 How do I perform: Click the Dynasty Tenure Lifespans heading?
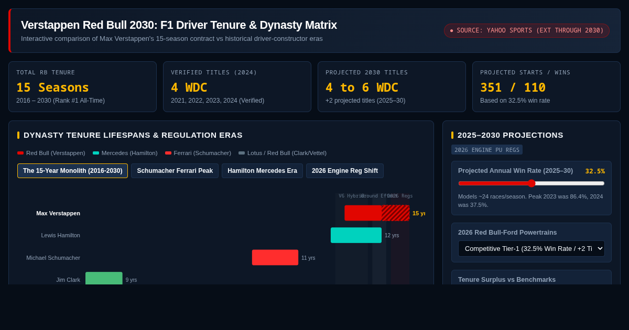tap(133, 135)
